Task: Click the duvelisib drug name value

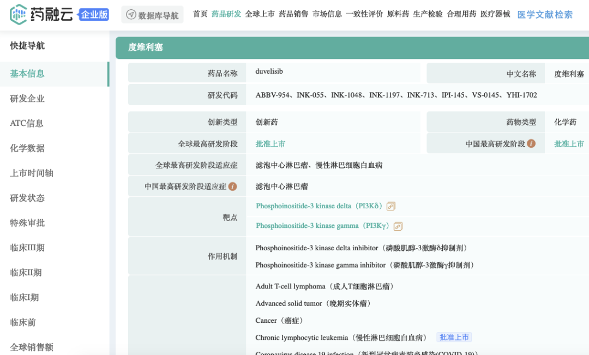Action: tap(269, 71)
